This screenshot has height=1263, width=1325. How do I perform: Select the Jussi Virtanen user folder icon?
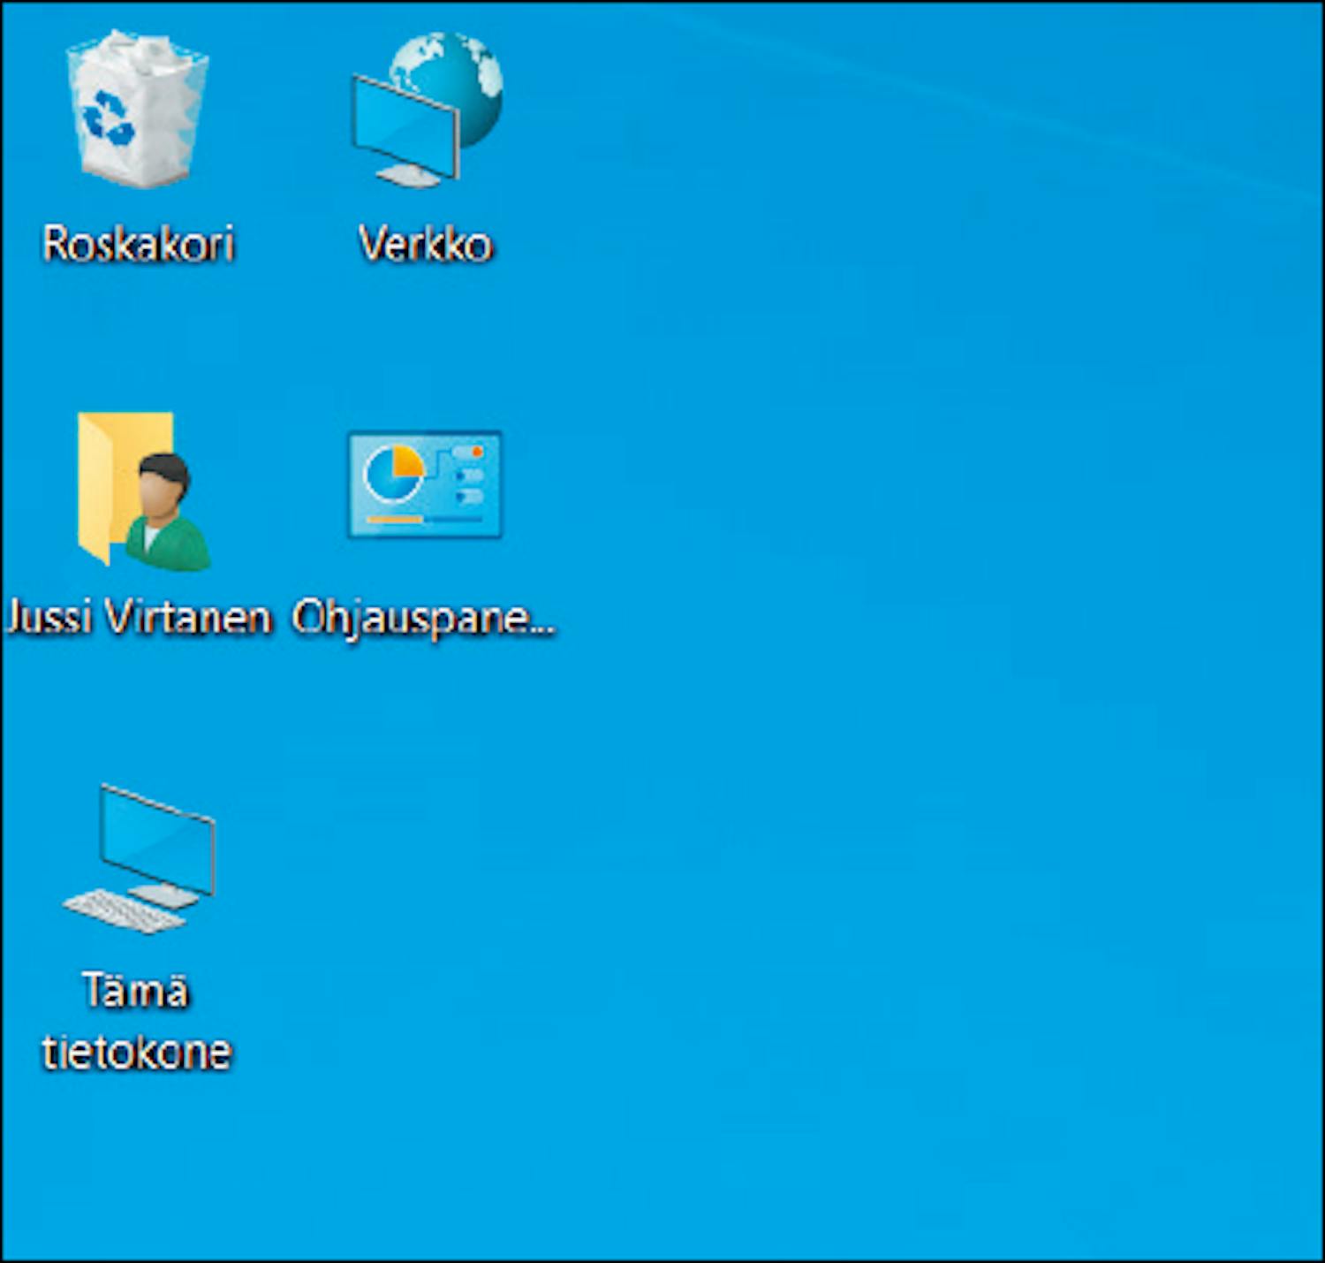[x=144, y=491]
